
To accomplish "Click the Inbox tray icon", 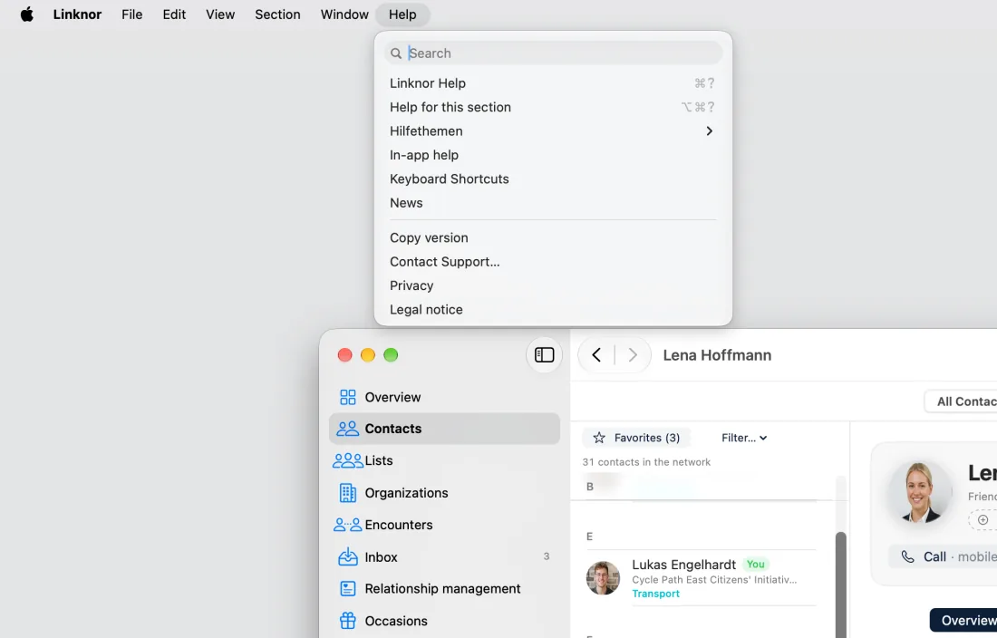I will (x=348, y=556).
